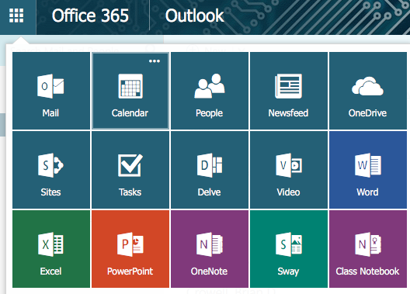Open the Mail app tile
The image size is (410, 294).
[51, 91]
